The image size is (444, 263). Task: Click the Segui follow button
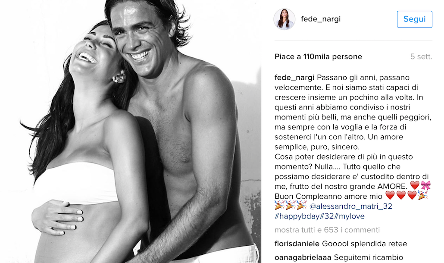[414, 19]
